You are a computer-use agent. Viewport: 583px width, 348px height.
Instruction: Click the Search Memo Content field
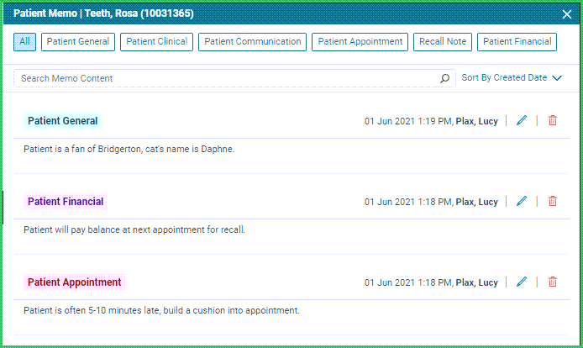(x=234, y=78)
